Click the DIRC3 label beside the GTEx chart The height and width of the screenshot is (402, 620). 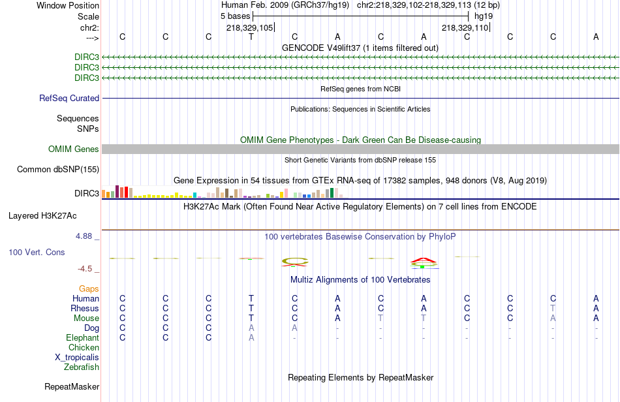(87, 193)
